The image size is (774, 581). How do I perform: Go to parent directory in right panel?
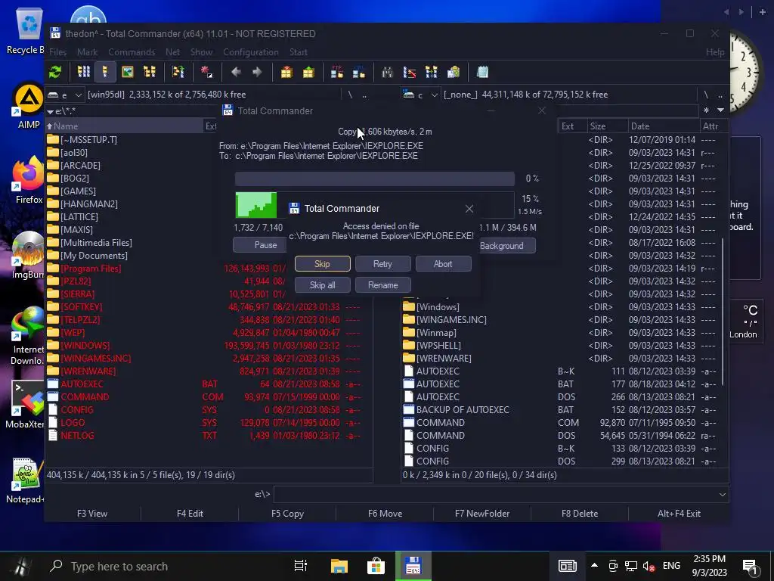720,95
